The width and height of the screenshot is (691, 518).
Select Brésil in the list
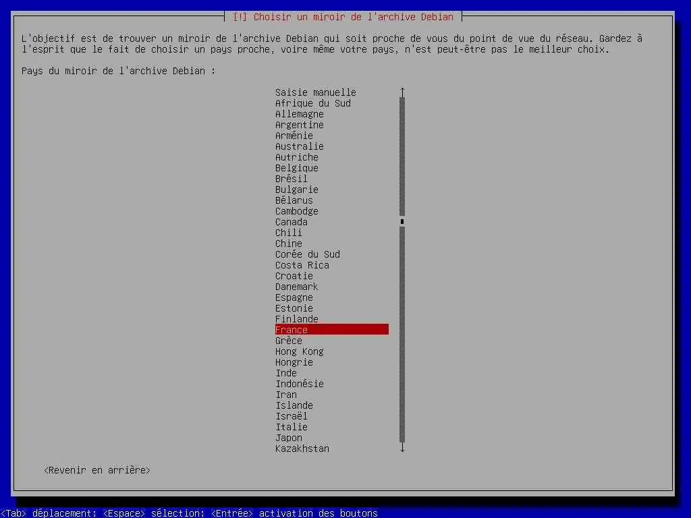point(292,179)
